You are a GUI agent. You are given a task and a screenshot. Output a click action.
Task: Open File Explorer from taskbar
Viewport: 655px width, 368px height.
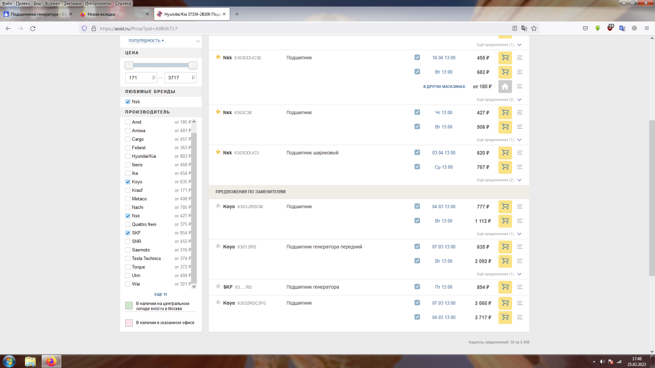coord(30,361)
